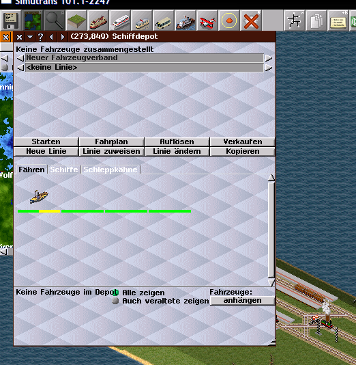Image resolution: width=356 pixels, height=365 pixels.
Task: Select next line in keine Linie
Action: (269, 68)
